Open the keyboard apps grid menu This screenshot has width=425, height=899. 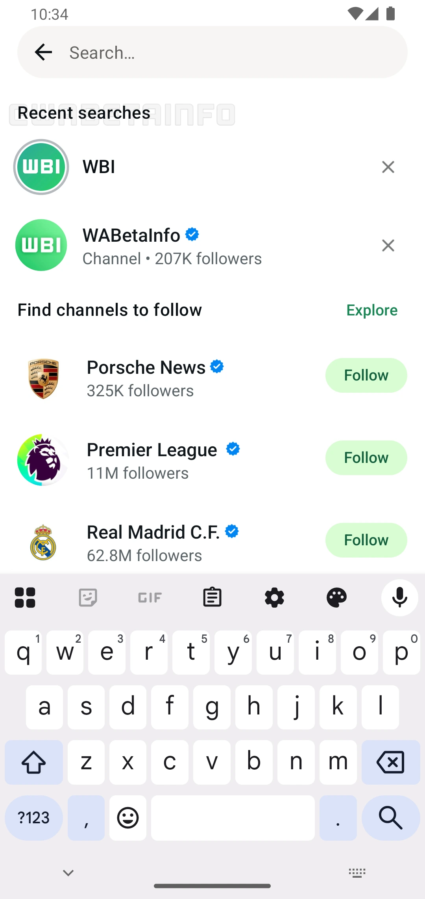click(25, 597)
